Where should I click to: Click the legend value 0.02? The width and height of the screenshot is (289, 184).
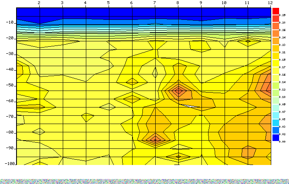tap(282, 134)
